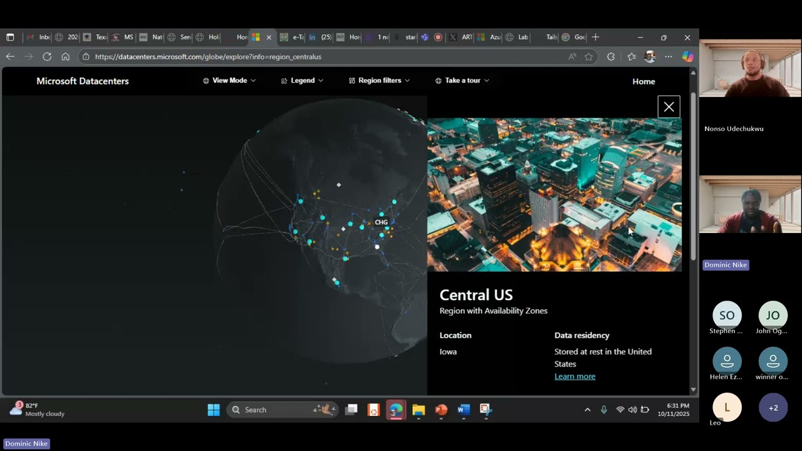The image size is (802, 451).
Task: Open the Favorites list icon
Action: 632,56
